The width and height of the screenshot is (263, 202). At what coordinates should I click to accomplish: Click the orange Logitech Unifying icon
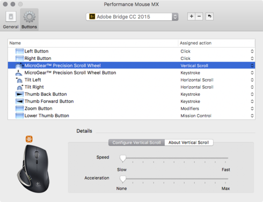click(x=29, y=139)
